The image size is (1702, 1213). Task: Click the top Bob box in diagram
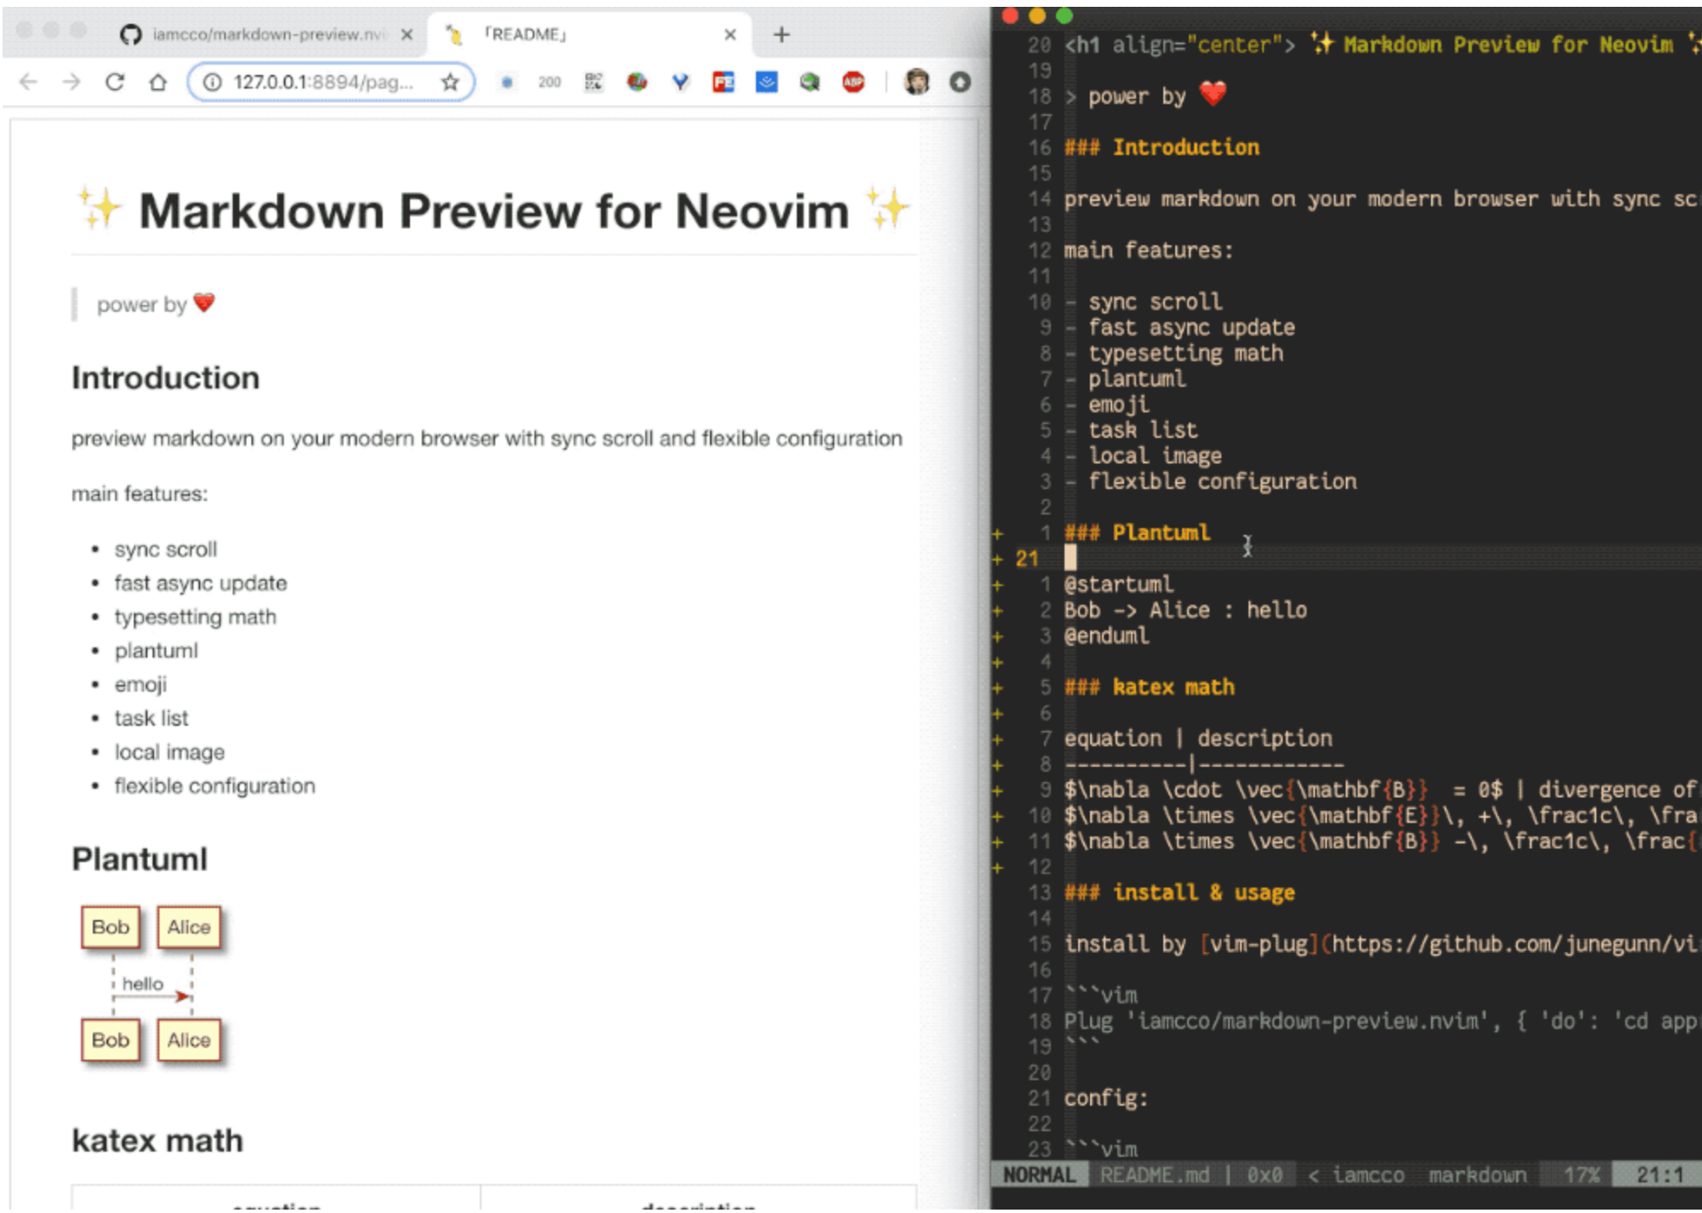(111, 927)
